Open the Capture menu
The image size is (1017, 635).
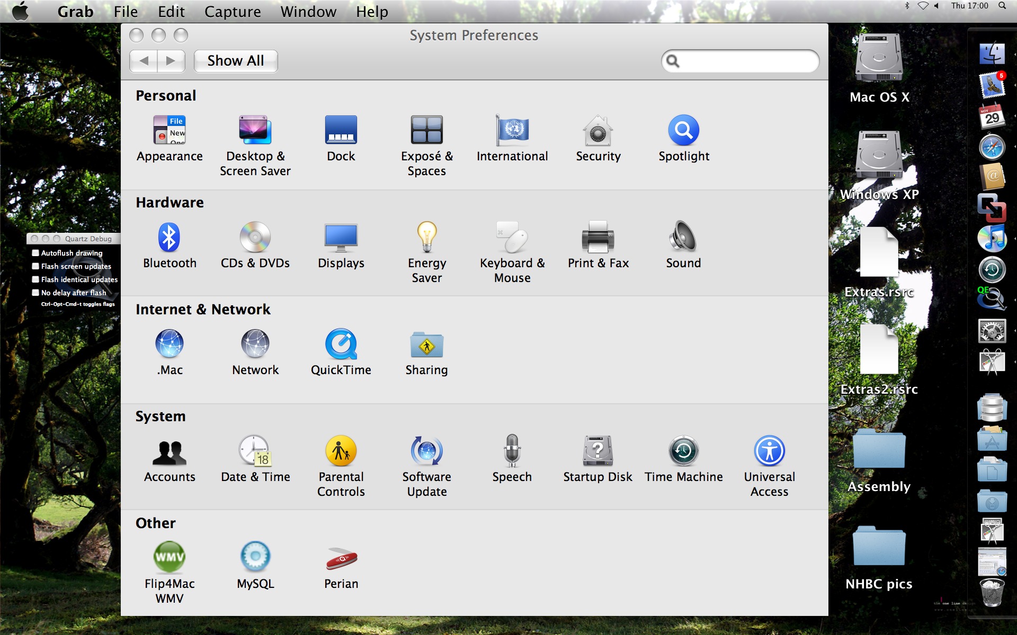[232, 12]
